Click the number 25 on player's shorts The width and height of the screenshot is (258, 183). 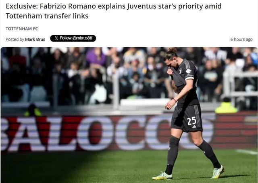point(192,121)
